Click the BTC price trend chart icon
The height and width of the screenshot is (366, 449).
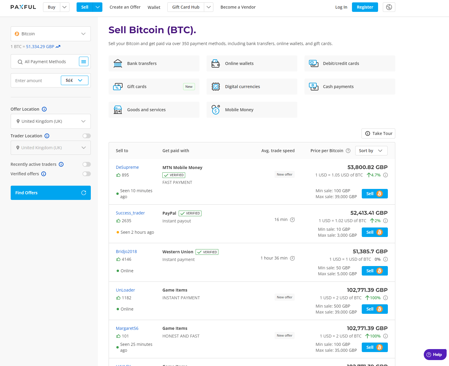[58, 47]
